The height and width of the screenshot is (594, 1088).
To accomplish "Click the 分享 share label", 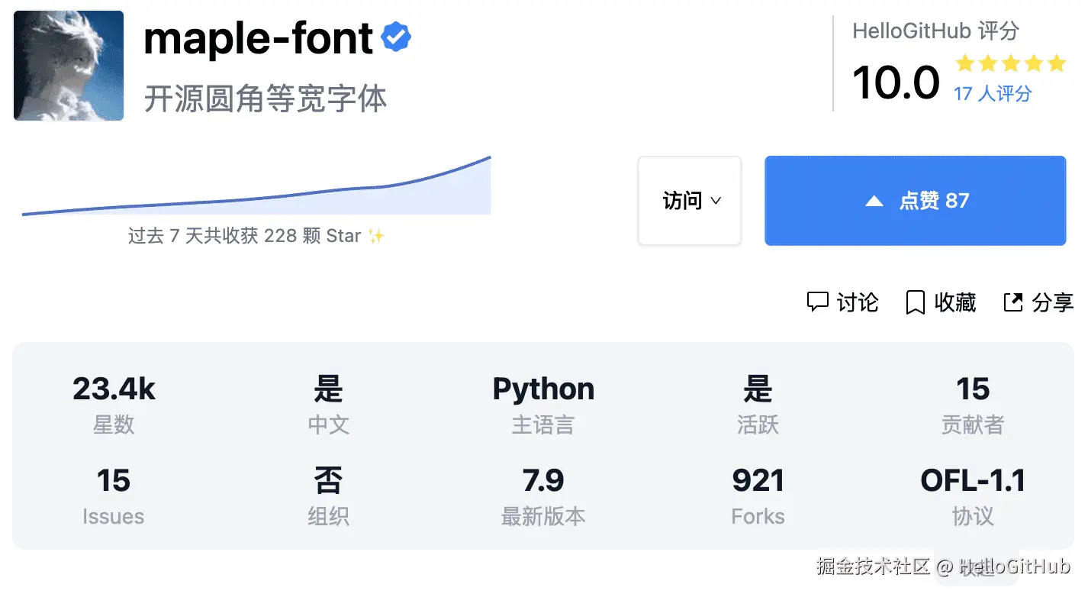I will click(x=1053, y=302).
